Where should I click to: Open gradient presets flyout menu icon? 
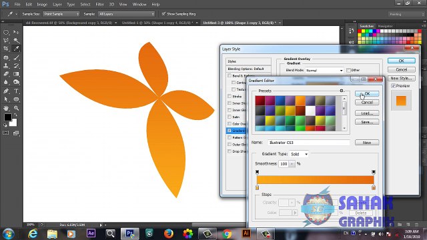pyautogui.click(x=342, y=91)
